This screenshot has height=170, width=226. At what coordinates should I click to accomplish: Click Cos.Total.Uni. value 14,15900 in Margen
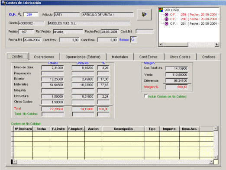point(177,68)
